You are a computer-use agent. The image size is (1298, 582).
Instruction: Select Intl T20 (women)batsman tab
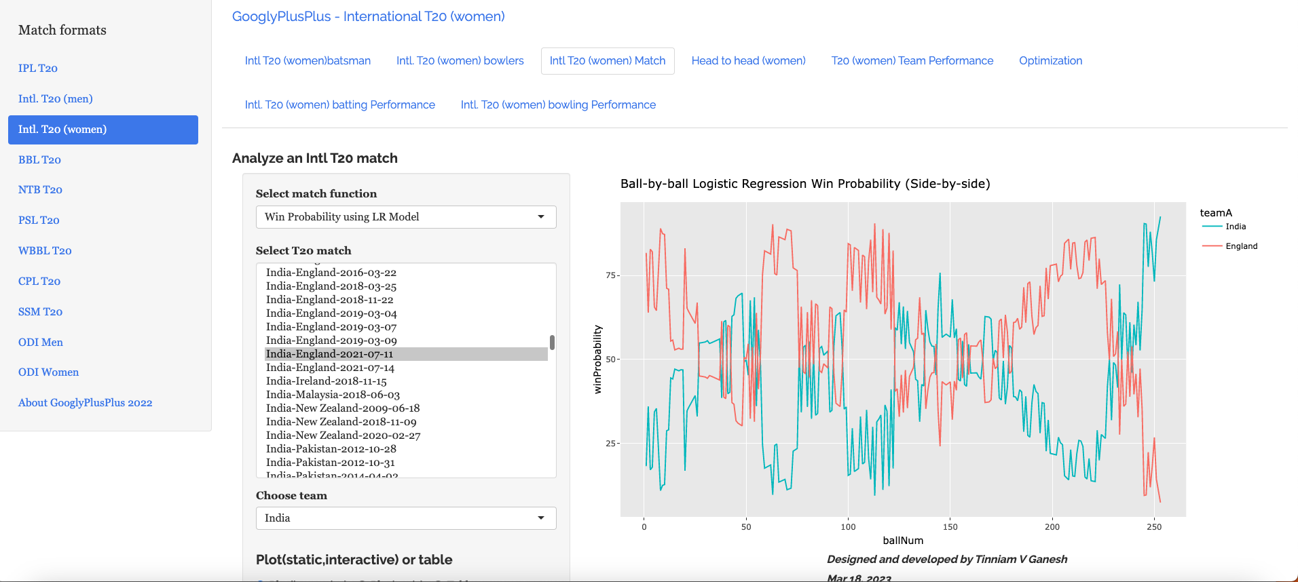[x=308, y=61]
